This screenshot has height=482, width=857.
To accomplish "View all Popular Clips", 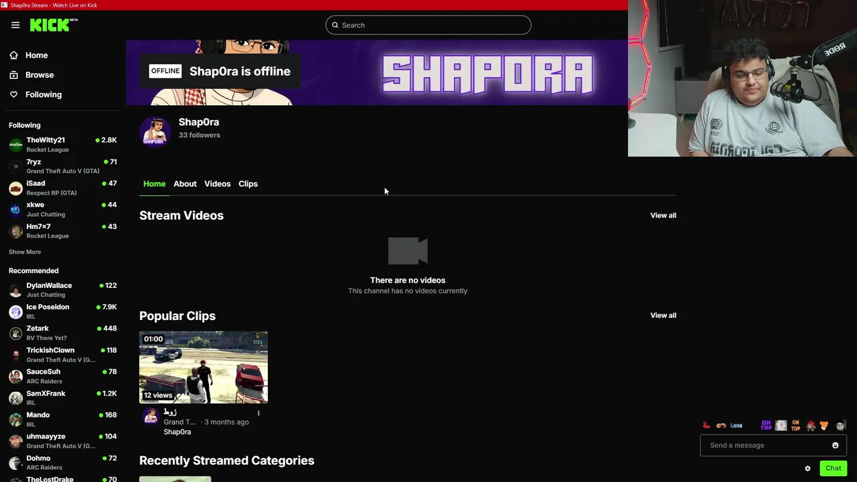I will (663, 315).
